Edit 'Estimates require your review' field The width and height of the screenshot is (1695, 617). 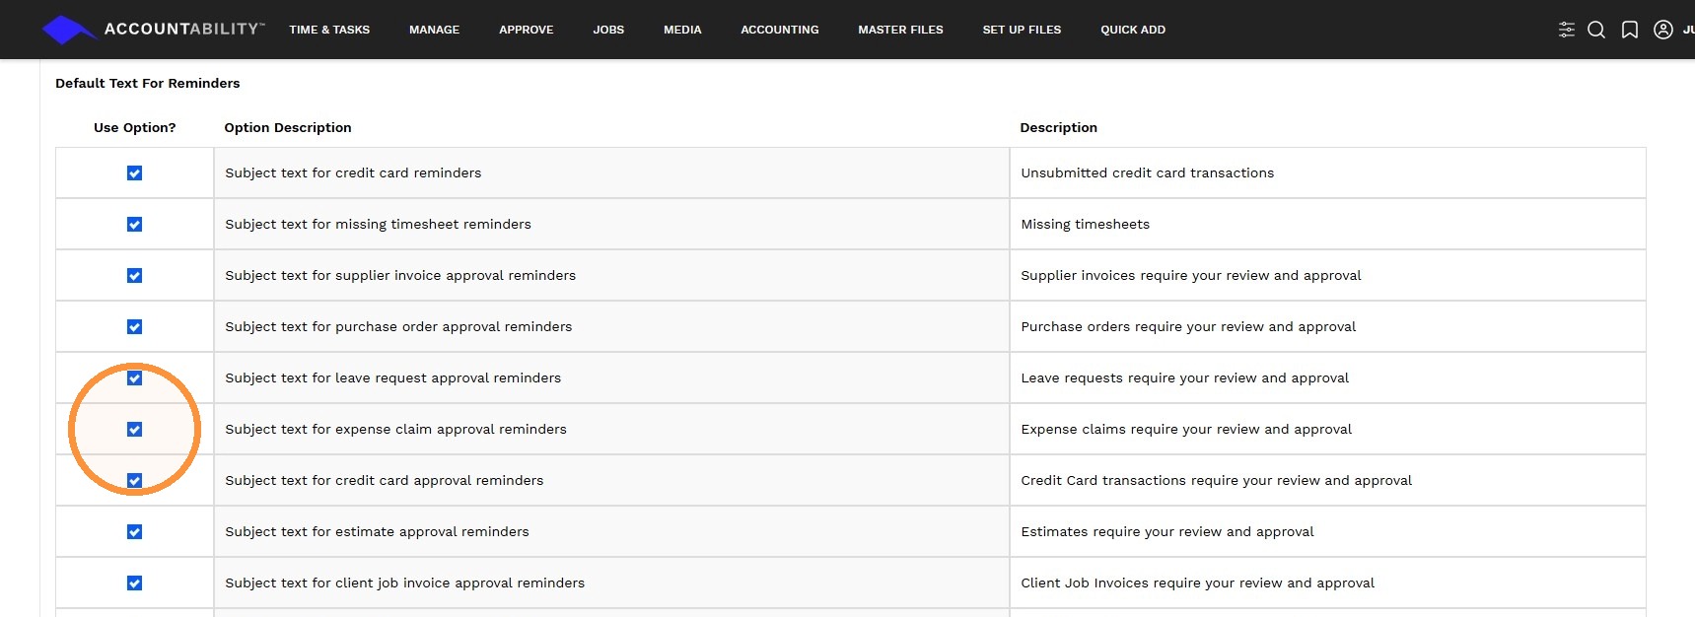[x=1327, y=532]
